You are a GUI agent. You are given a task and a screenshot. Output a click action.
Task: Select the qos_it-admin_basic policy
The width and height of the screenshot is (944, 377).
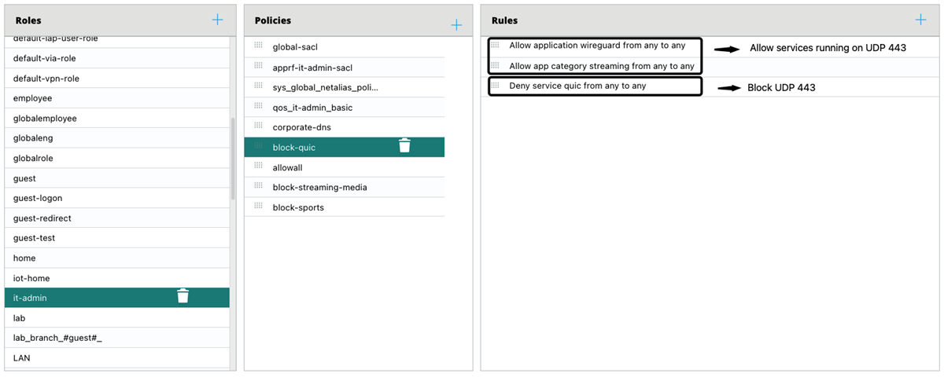(x=312, y=107)
